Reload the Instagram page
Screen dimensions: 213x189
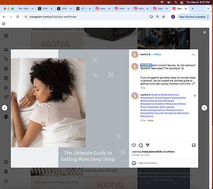[18, 17]
